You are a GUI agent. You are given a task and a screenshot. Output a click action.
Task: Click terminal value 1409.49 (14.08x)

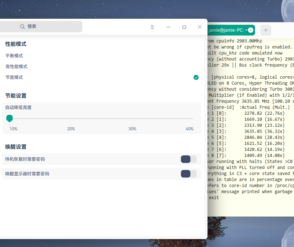click(x=264, y=155)
